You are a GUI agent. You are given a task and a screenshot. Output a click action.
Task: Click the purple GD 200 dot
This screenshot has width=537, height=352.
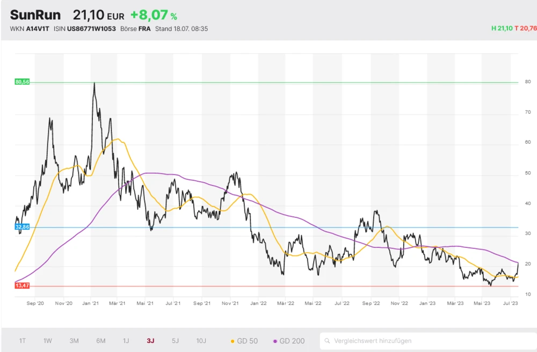pos(275,341)
